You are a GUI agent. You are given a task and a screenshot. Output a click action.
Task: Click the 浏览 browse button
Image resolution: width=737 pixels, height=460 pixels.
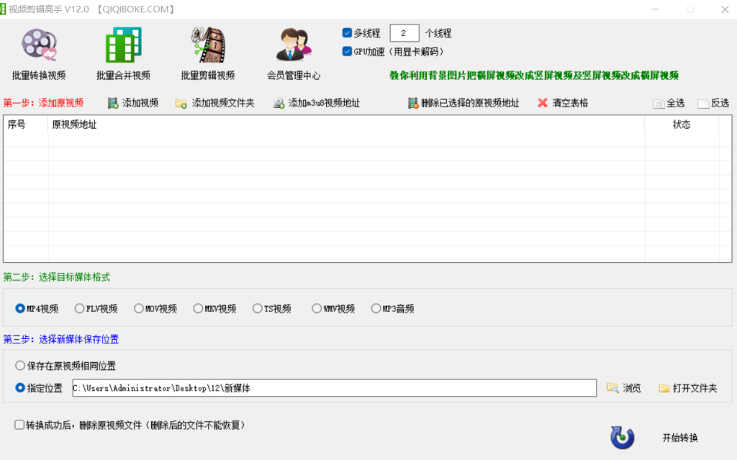(x=624, y=388)
